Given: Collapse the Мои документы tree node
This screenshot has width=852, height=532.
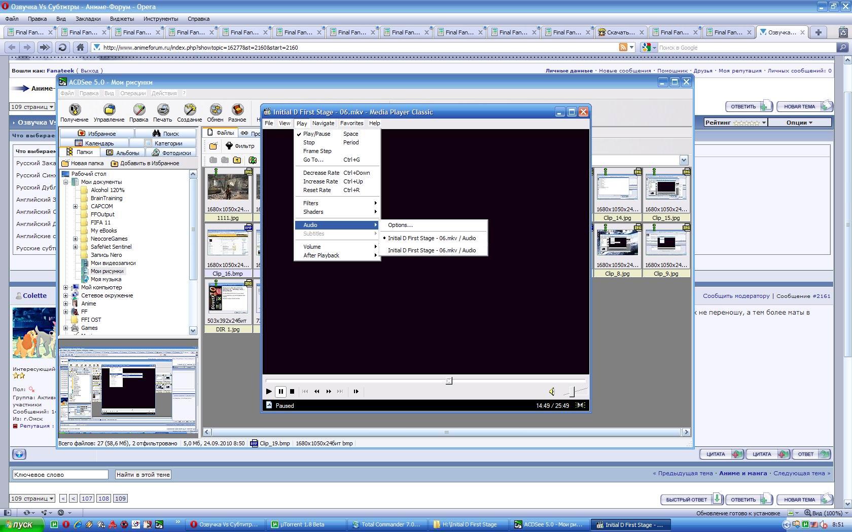Looking at the screenshot, I should tap(65, 182).
